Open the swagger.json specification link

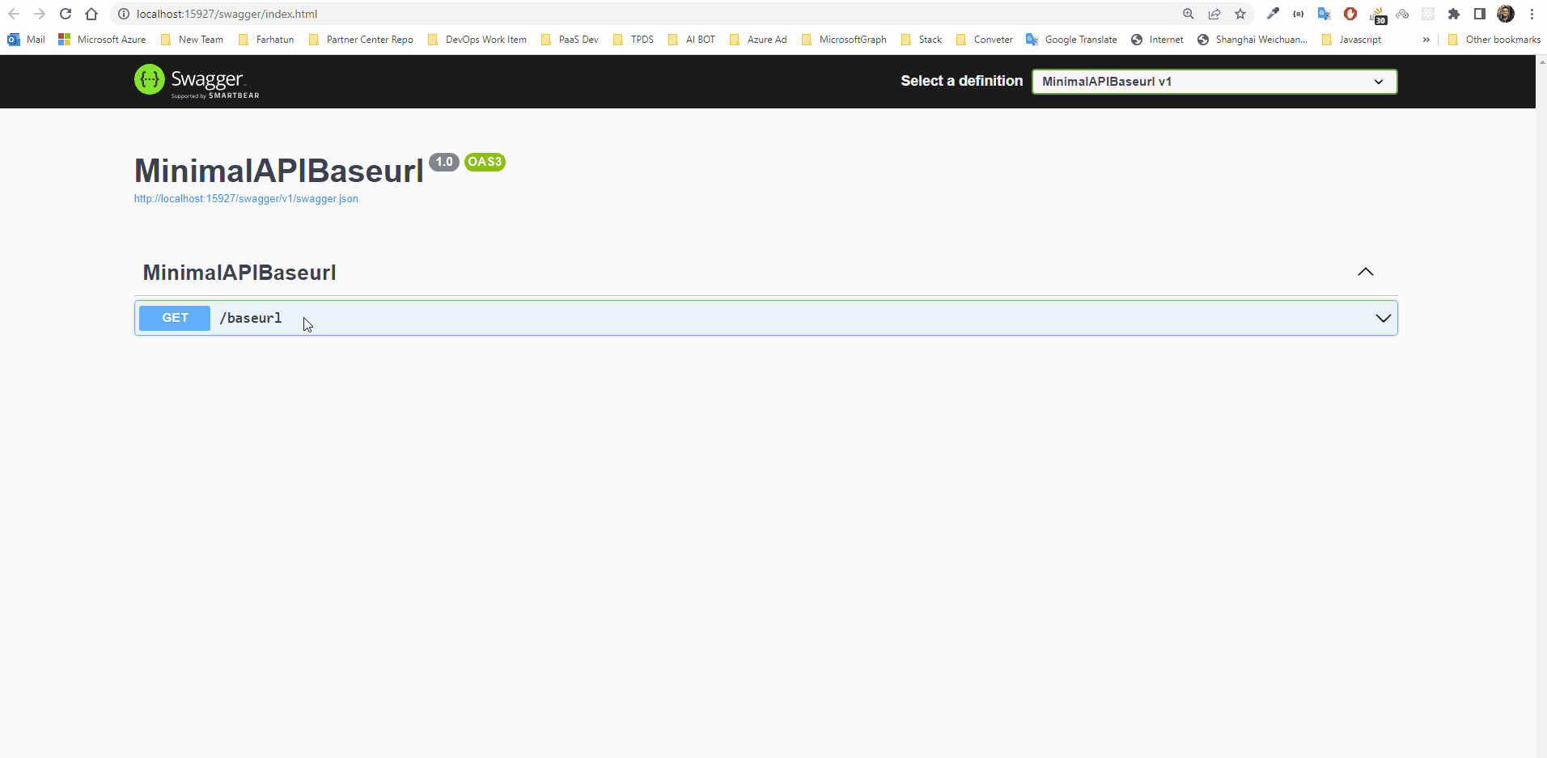click(246, 198)
